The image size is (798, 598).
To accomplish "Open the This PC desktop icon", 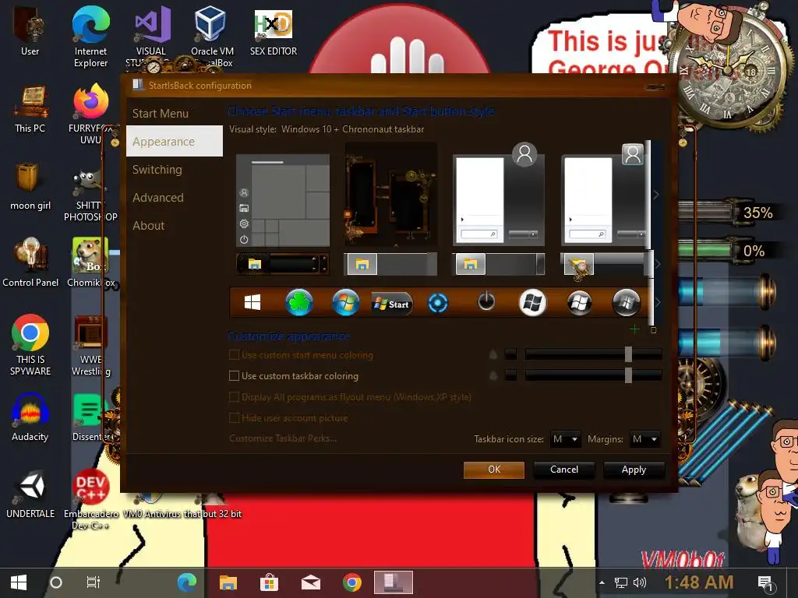I will pyautogui.click(x=30, y=109).
